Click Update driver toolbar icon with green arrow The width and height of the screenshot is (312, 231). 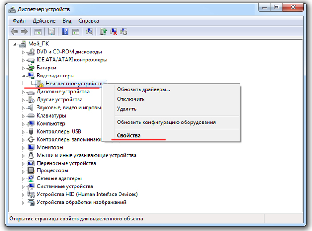(103, 32)
